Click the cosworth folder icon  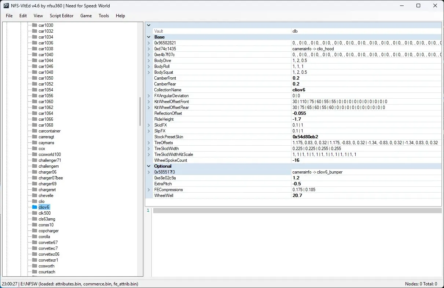35,266
